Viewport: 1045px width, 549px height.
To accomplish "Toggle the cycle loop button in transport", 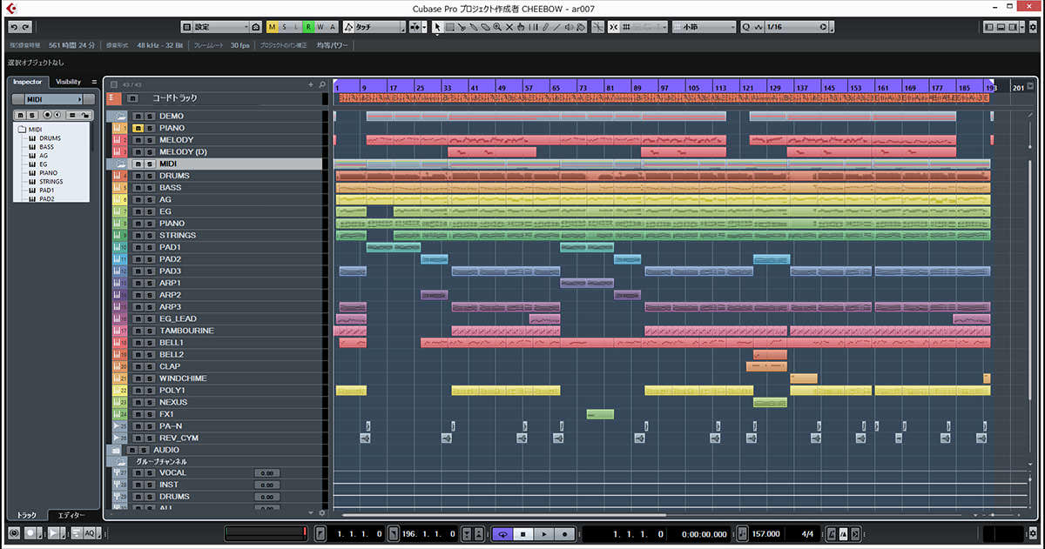I will click(x=502, y=533).
